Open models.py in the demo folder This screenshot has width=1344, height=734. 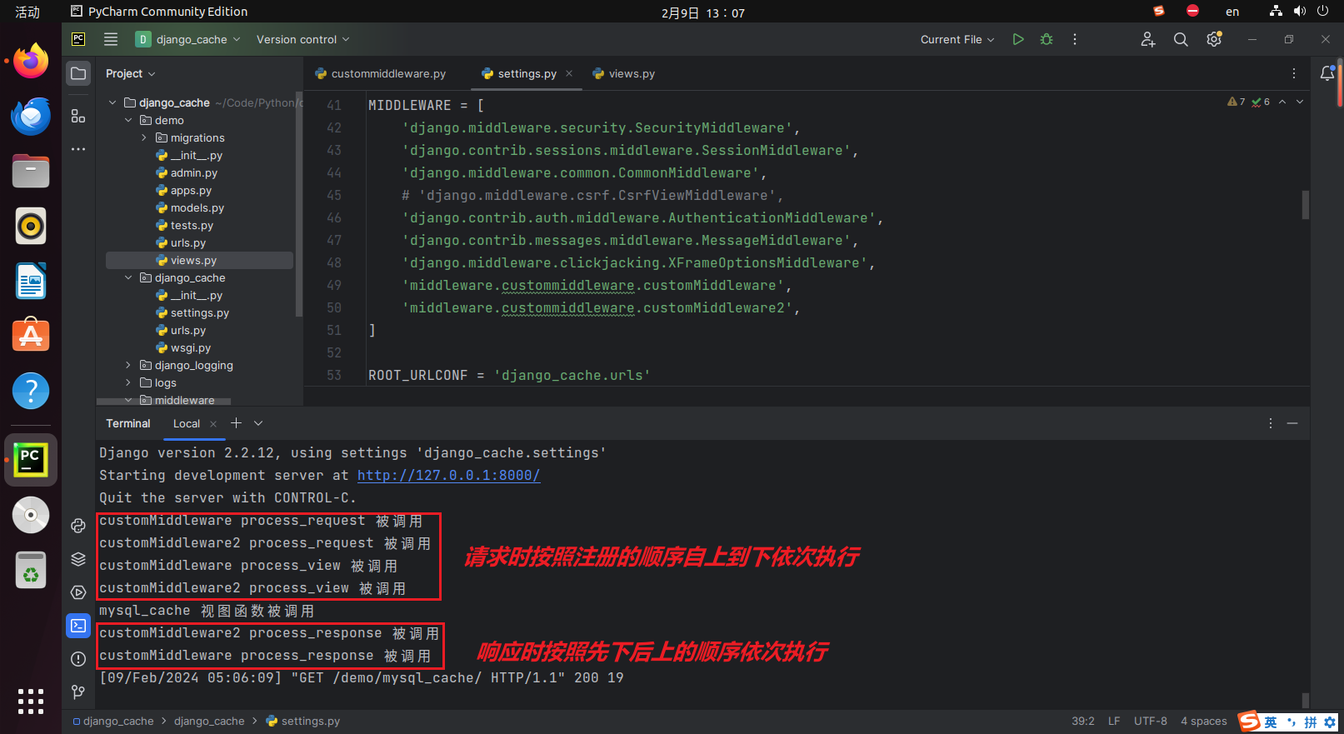coord(197,207)
